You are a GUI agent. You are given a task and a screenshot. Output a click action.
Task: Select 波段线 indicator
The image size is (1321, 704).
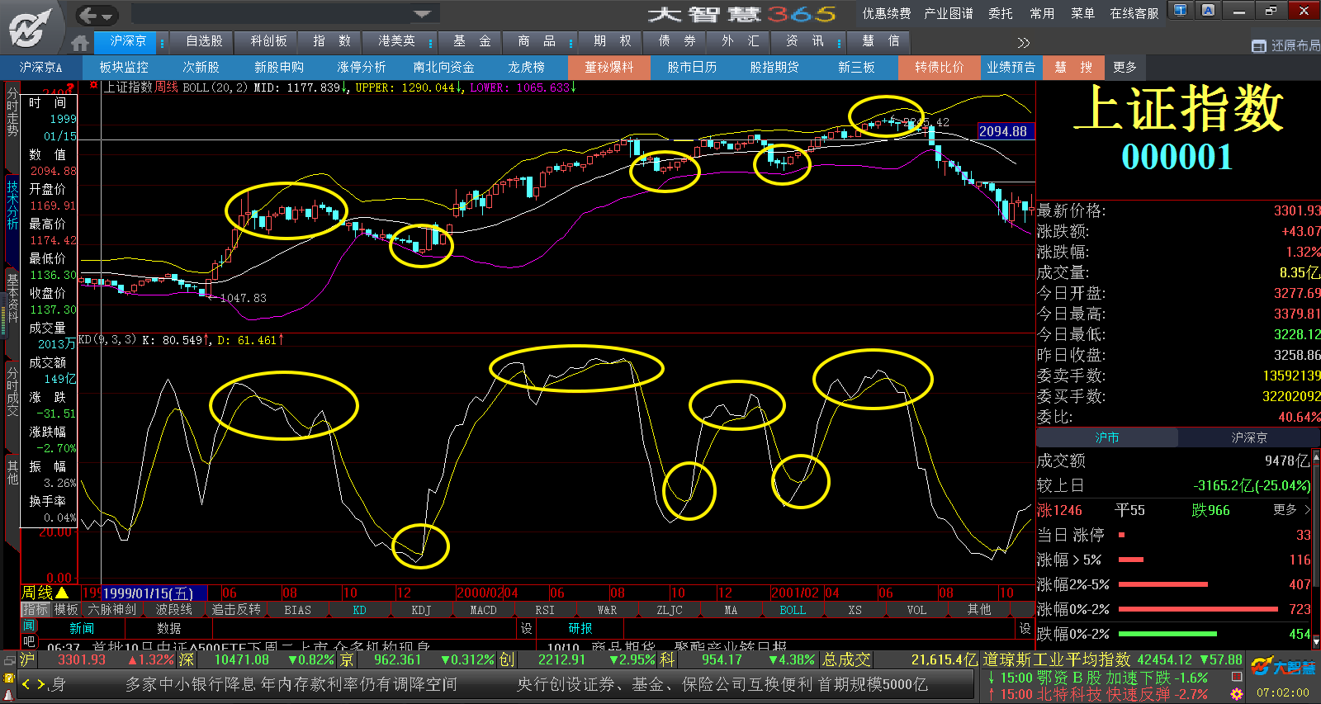pyautogui.click(x=174, y=610)
